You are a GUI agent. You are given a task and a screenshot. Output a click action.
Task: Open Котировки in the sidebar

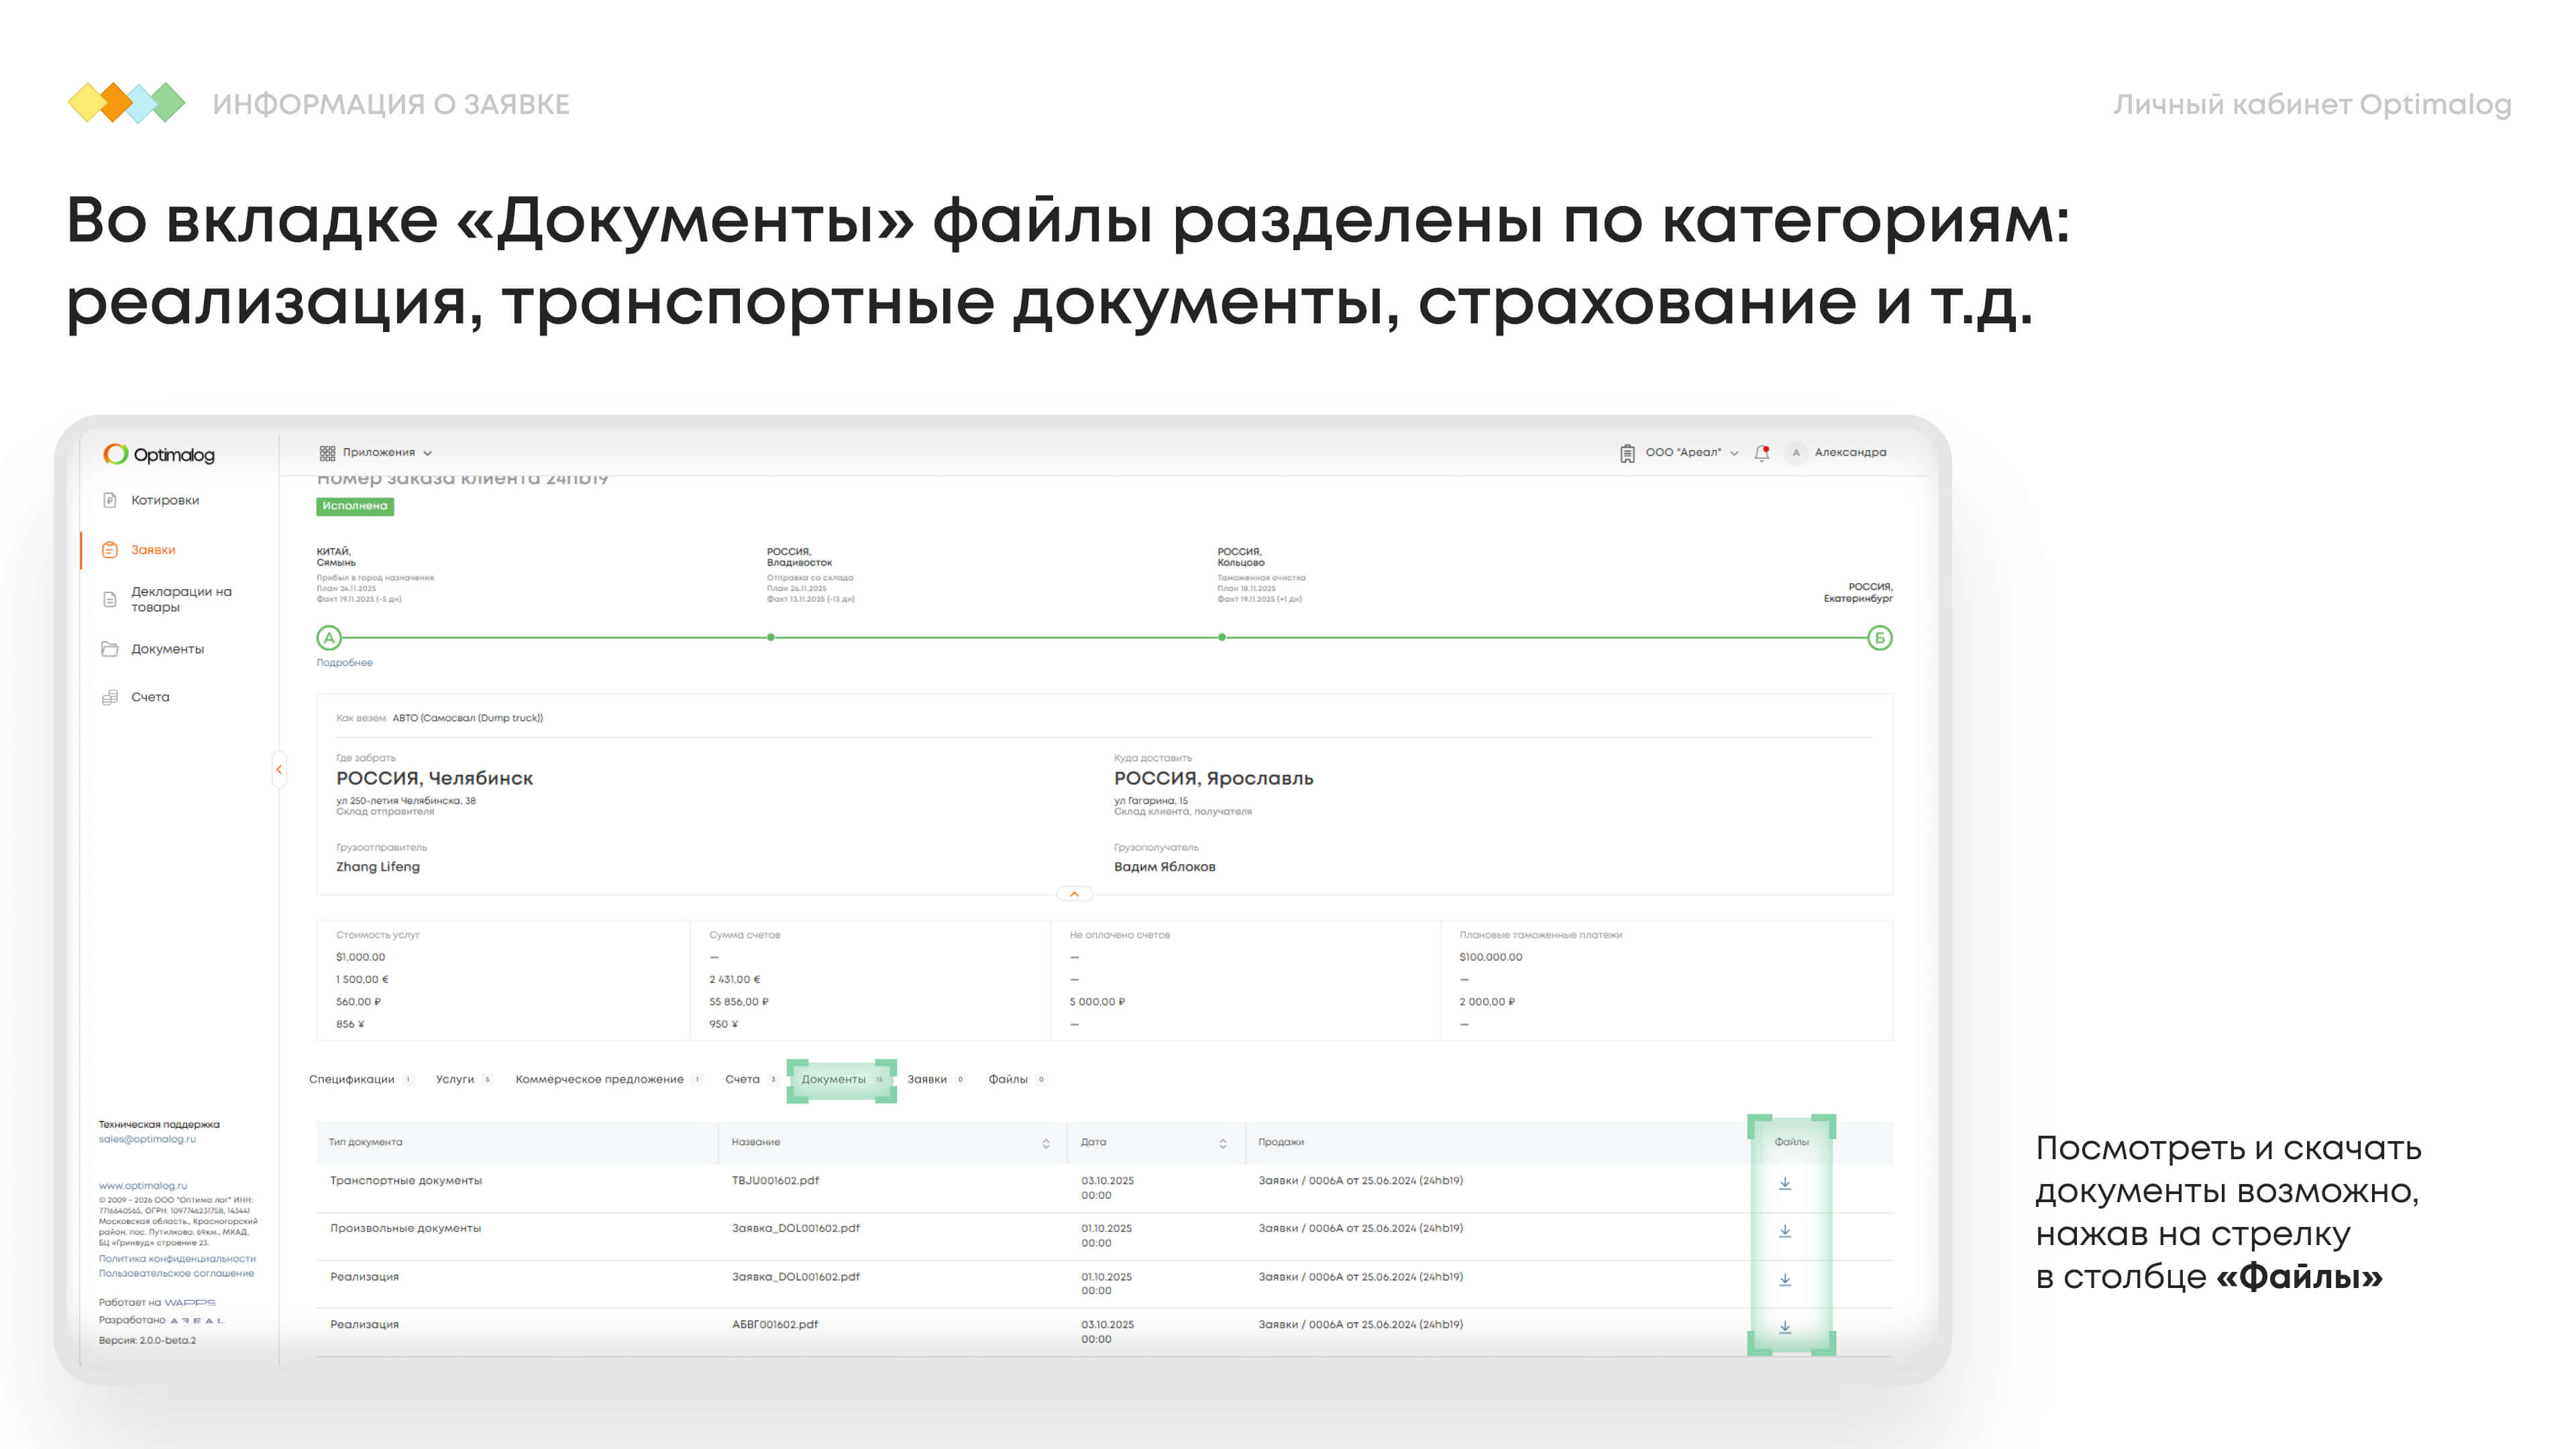point(165,500)
